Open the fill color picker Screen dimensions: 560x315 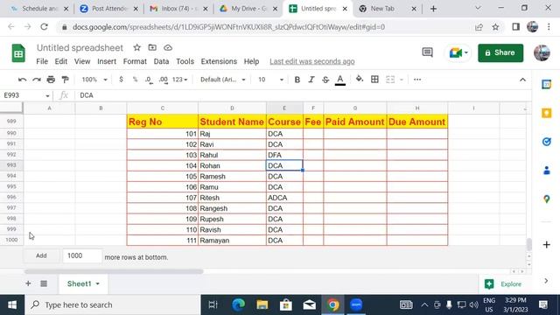point(360,80)
